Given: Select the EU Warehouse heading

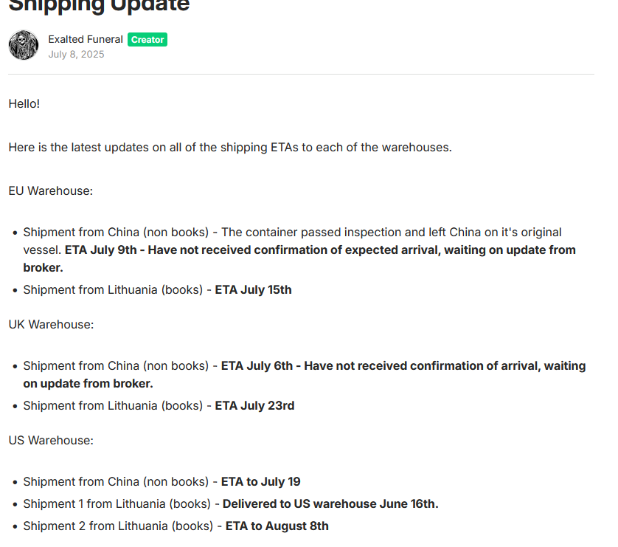Looking at the screenshot, I should pos(50,191).
